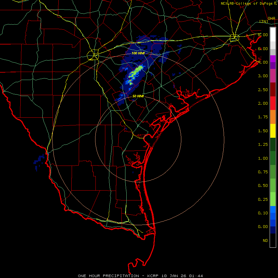Click the 0.75 legend value
Screen dimensions: 278x278
coord(263,172)
